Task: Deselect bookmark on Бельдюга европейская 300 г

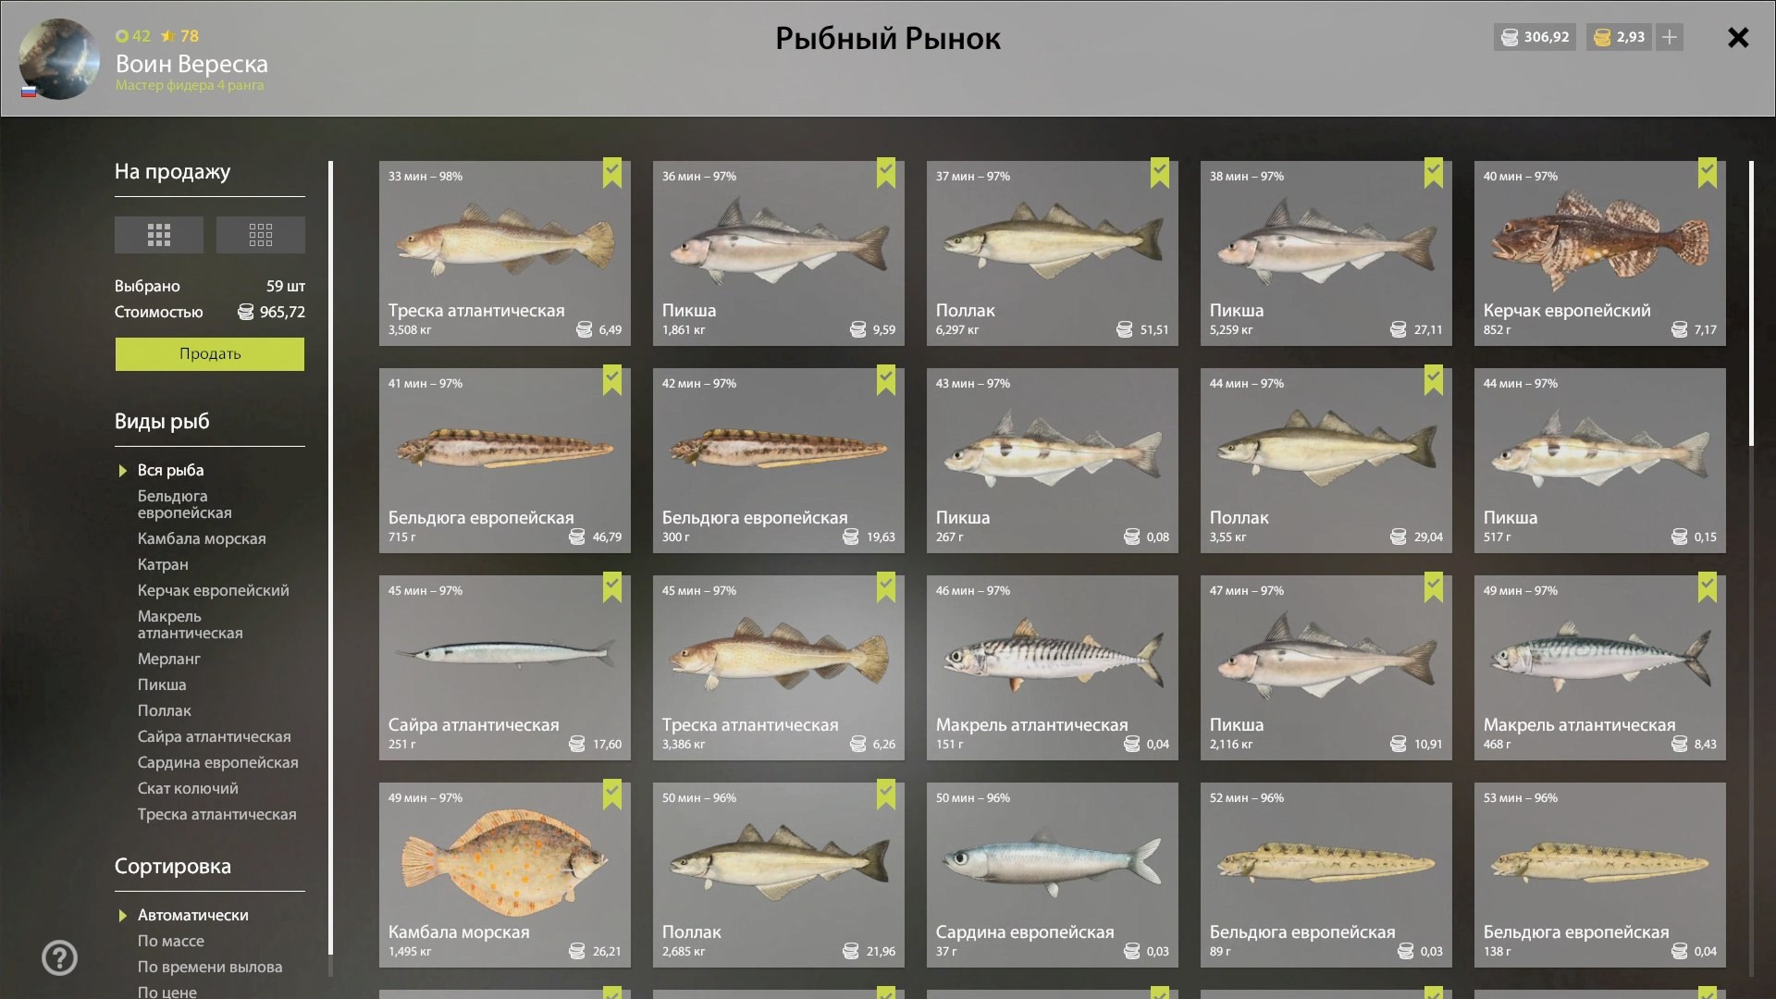Action: [x=886, y=380]
